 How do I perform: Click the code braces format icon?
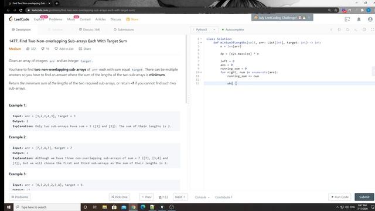click(x=339, y=30)
